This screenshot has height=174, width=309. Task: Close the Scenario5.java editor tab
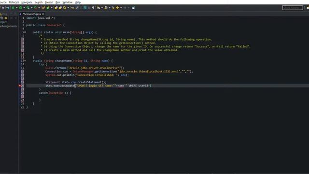coord(43,14)
